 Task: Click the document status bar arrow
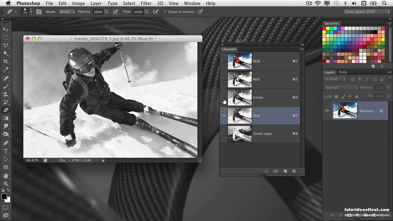(103, 160)
